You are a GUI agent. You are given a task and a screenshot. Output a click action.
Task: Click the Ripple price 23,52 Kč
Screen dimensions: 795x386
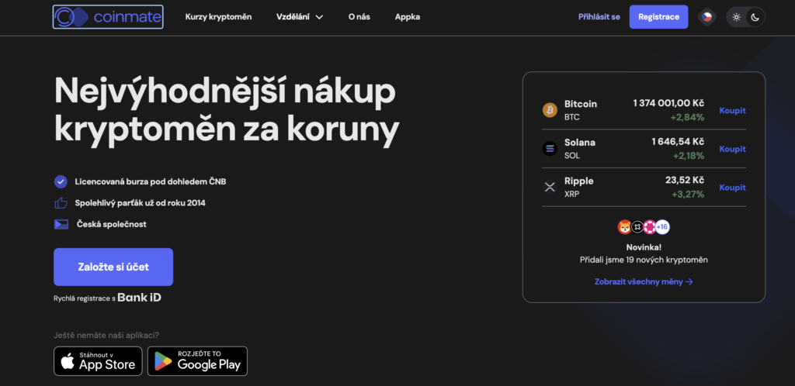coord(685,180)
